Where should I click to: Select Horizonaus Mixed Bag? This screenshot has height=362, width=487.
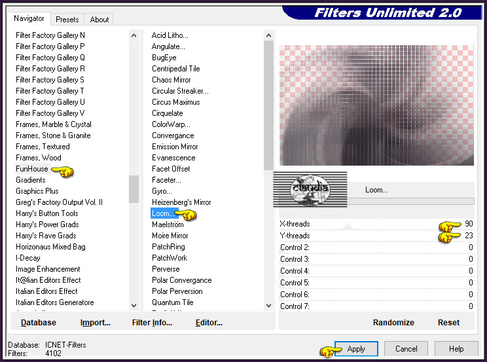pos(50,247)
